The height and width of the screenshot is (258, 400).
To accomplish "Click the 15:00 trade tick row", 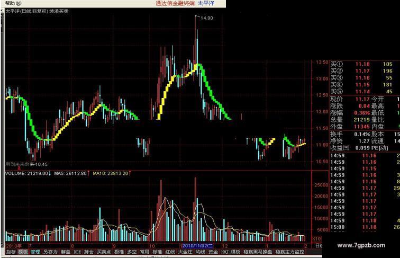I will [365, 227].
